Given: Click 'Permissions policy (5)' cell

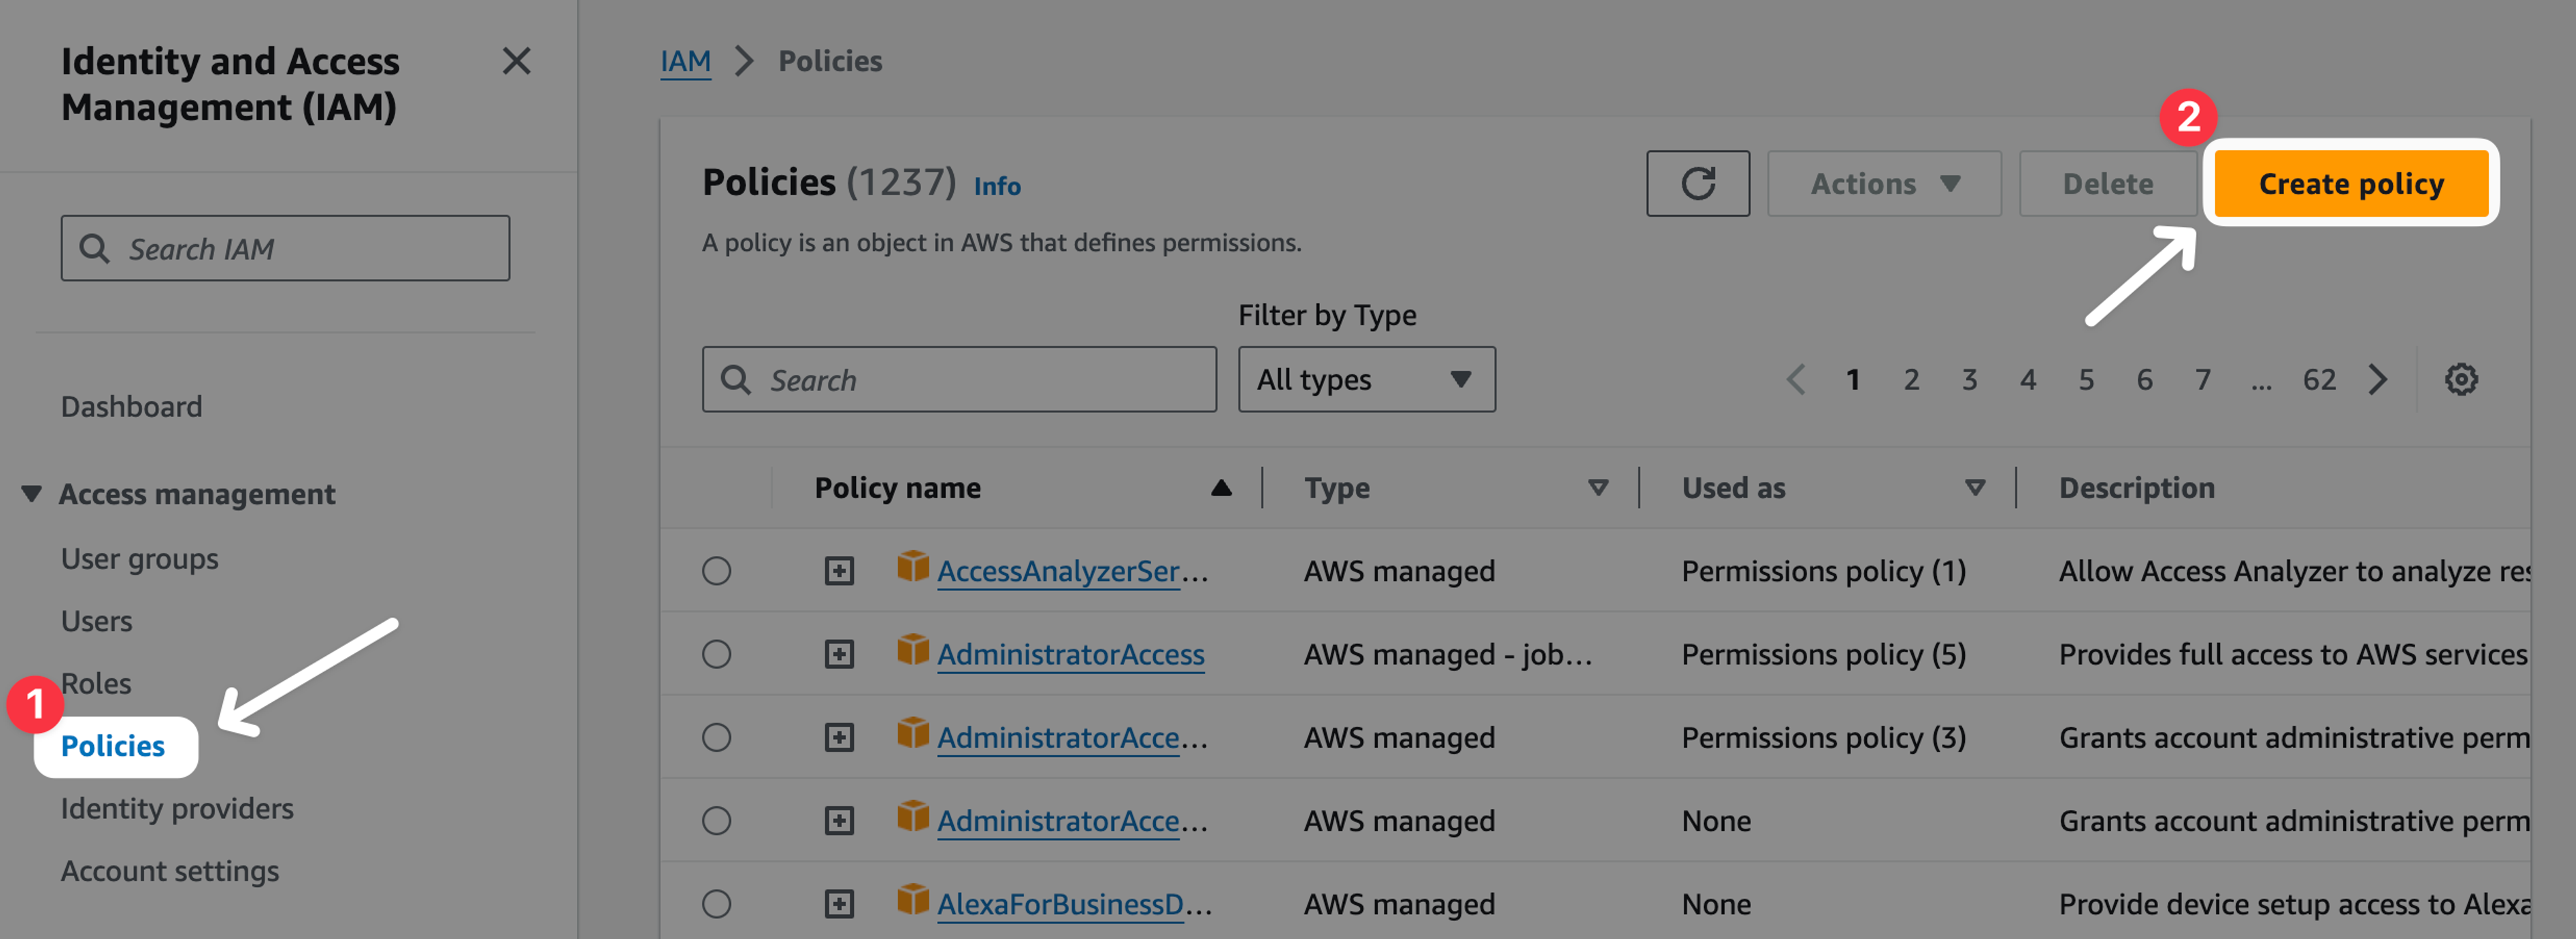Looking at the screenshot, I should click(x=1823, y=654).
